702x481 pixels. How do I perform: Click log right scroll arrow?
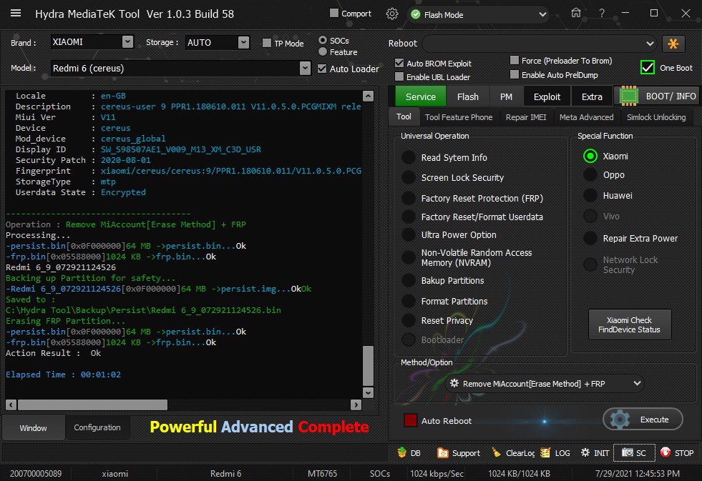[x=356, y=405]
